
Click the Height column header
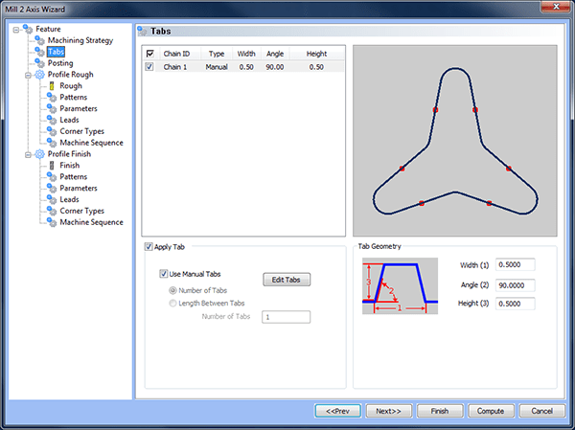click(x=317, y=54)
